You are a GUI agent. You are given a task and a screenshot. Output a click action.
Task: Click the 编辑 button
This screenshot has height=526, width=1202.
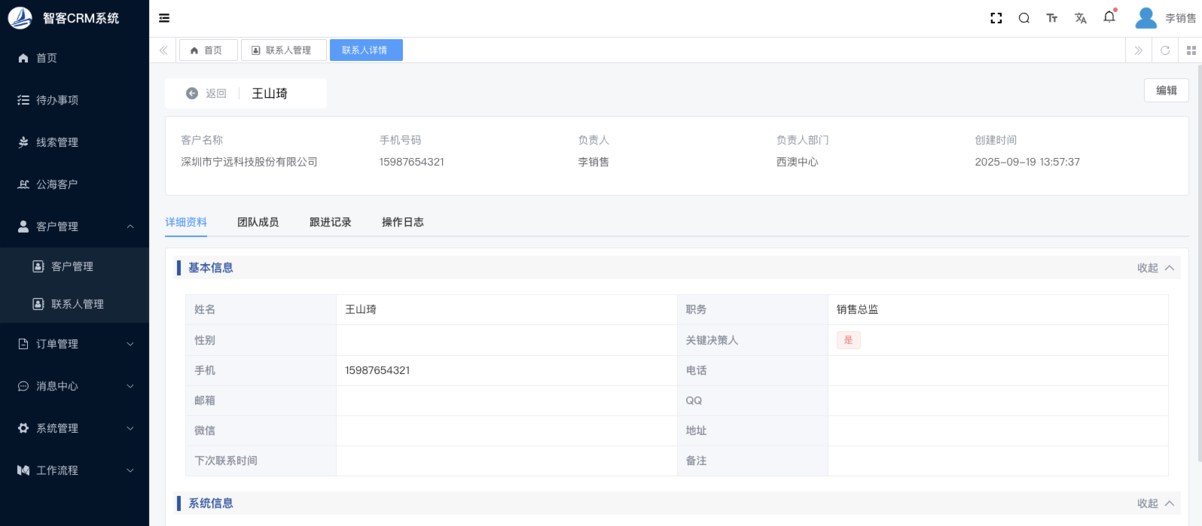1166,90
